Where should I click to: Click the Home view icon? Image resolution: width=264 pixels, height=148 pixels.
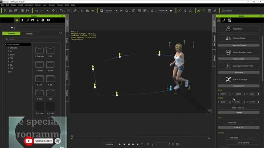[127, 11]
